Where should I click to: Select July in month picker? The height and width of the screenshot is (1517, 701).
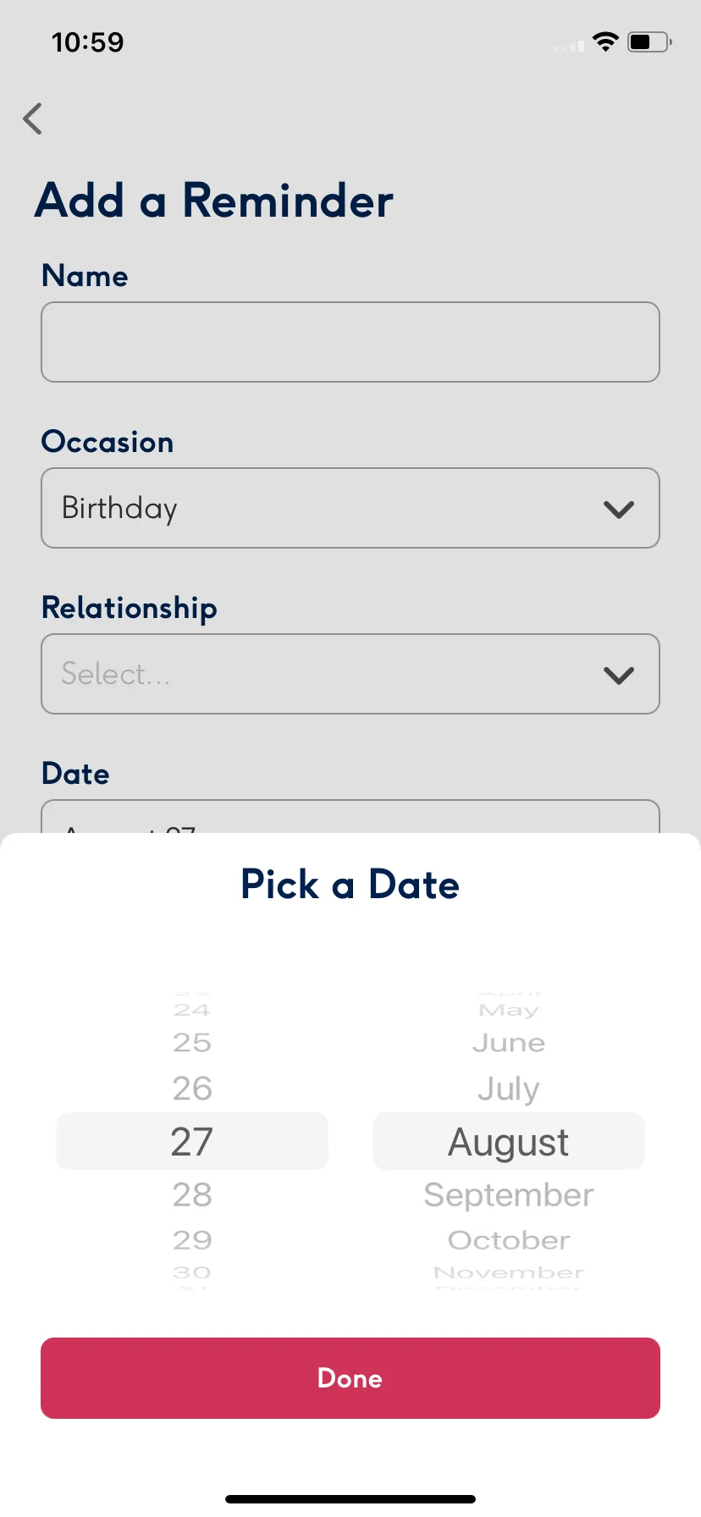point(509,1089)
